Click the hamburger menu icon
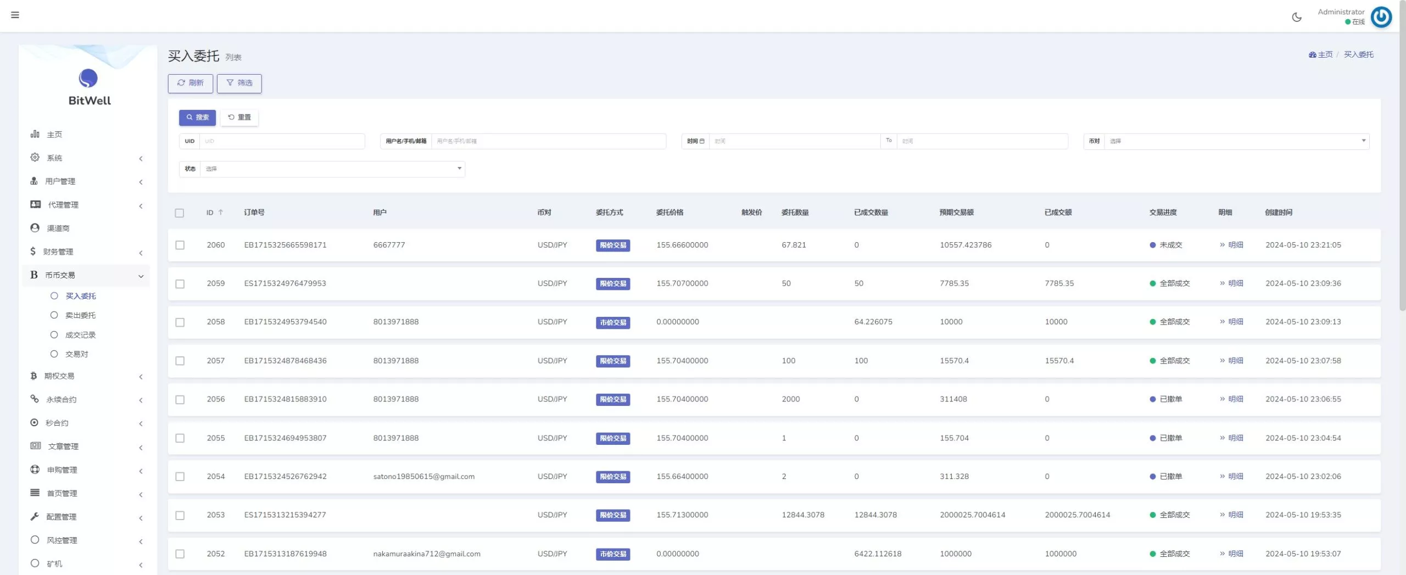Screen dimensions: 1406x575 [15, 15]
